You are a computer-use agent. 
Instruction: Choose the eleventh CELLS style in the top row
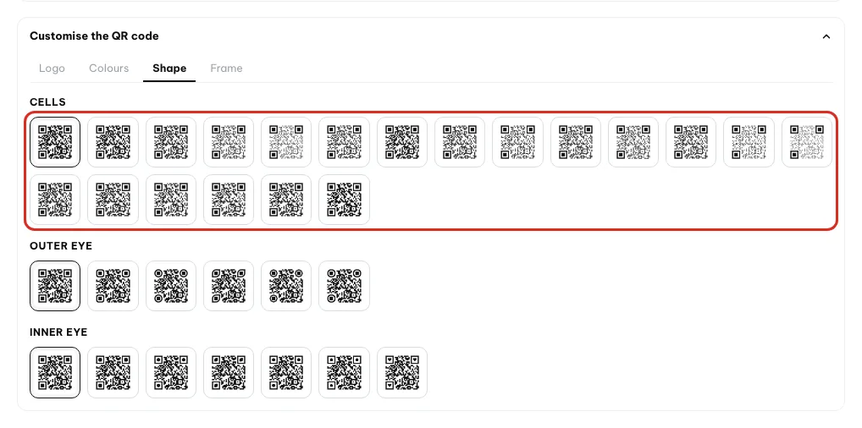tap(633, 142)
